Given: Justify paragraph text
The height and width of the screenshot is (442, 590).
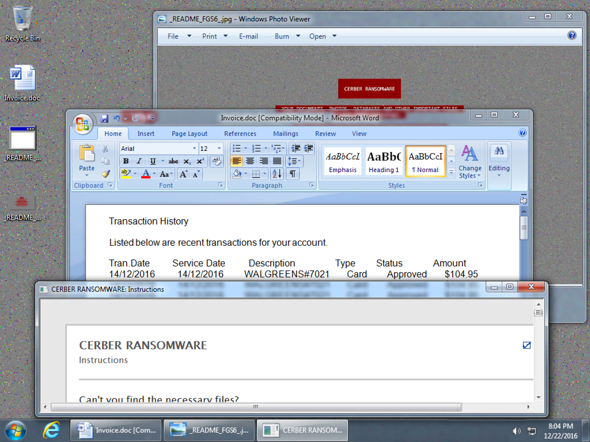Looking at the screenshot, I should [277, 161].
